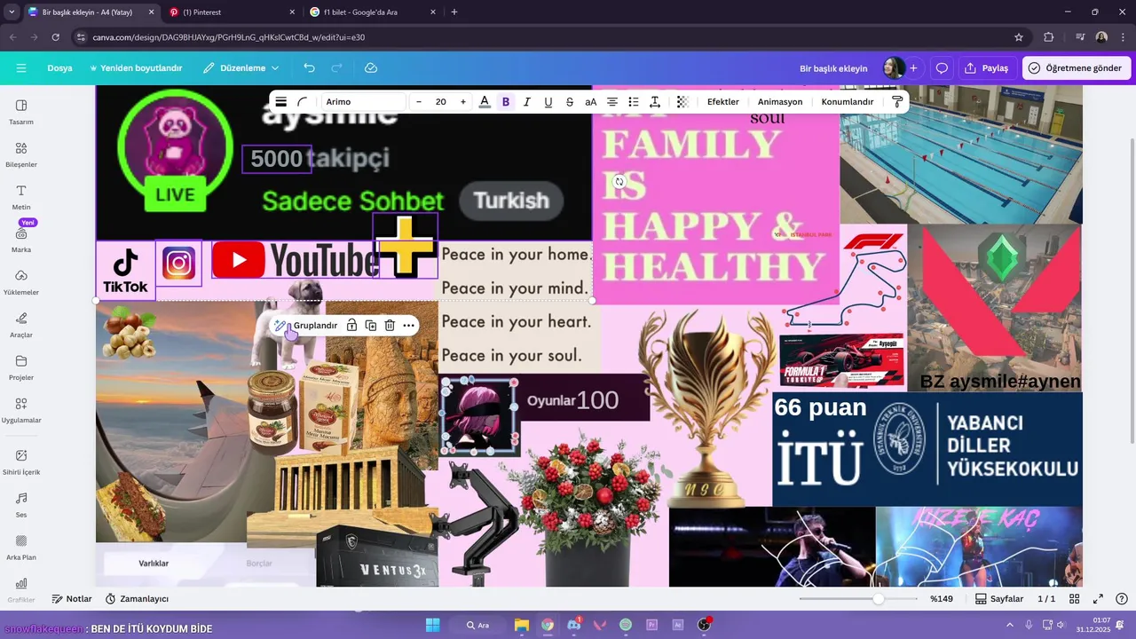Viewport: 1136px width, 639px height.
Task: Click the font size field showing 20
Action: 440,102
